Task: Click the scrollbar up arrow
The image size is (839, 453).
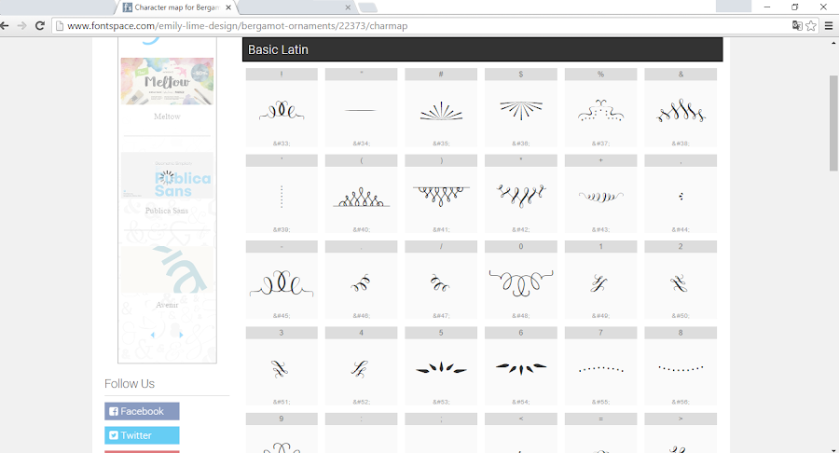Action: [x=833, y=41]
